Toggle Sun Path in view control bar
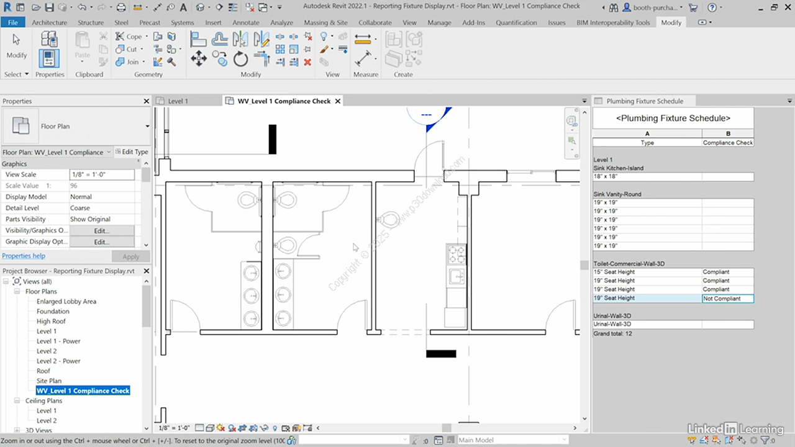This screenshot has width=795, height=447. coord(220,428)
